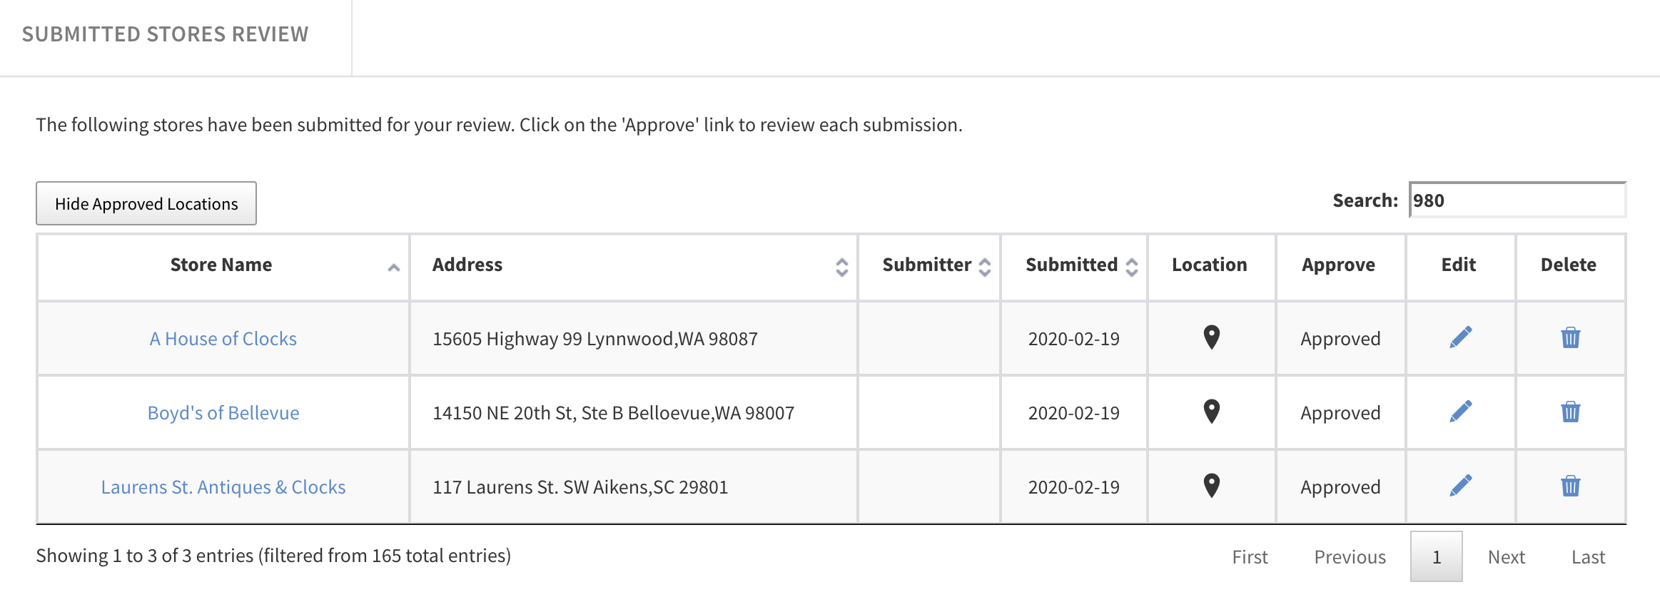Select Submitted Stores Review tab
The image size is (1660, 612).
[x=166, y=34]
